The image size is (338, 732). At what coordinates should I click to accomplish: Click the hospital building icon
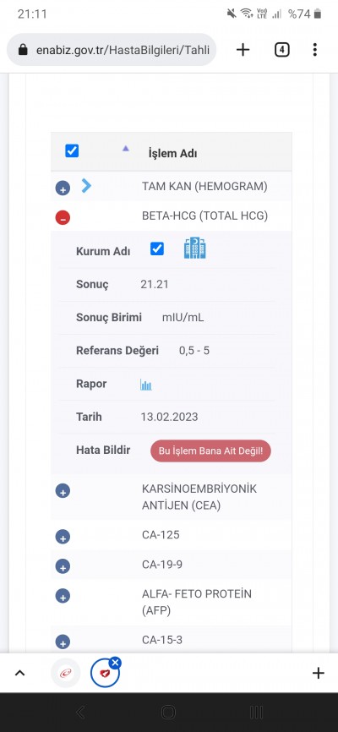pyautogui.click(x=195, y=249)
